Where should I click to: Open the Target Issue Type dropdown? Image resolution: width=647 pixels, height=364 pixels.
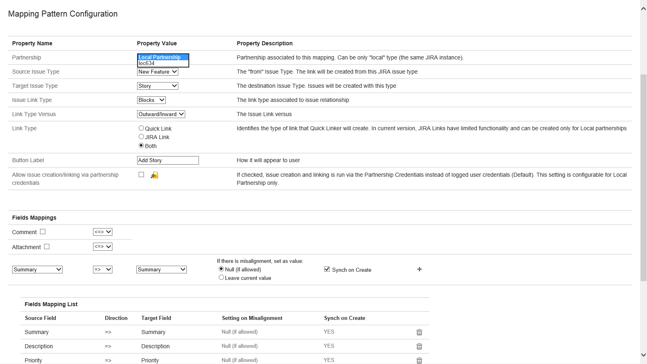point(158,86)
